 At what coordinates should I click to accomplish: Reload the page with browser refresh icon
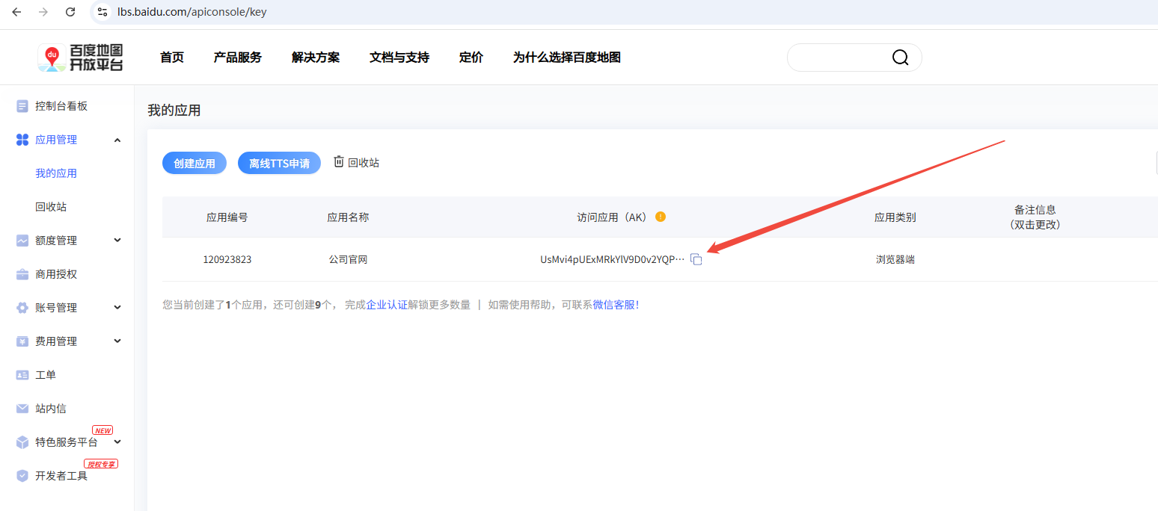[70, 12]
